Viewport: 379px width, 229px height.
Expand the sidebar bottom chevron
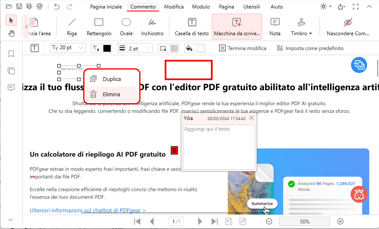click(x=11, y=220)
